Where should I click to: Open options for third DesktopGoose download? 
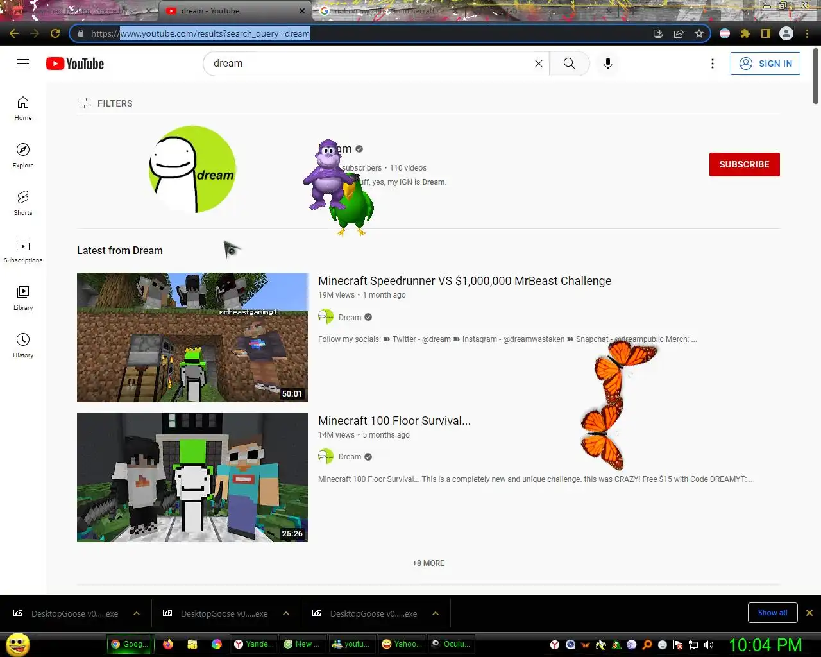pos(436,613)
